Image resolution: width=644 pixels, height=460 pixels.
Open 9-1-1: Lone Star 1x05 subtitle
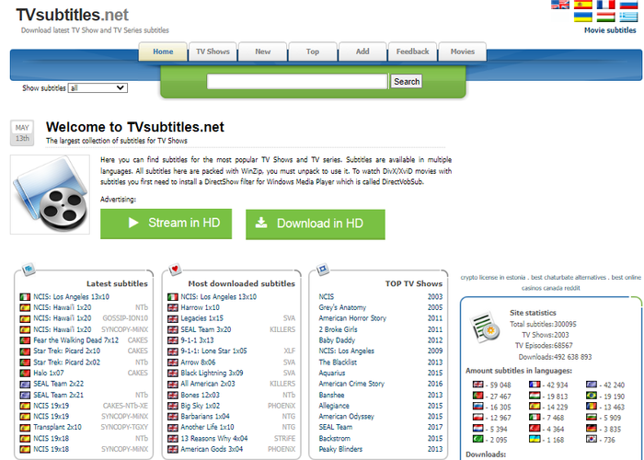(x=213, y=351)
